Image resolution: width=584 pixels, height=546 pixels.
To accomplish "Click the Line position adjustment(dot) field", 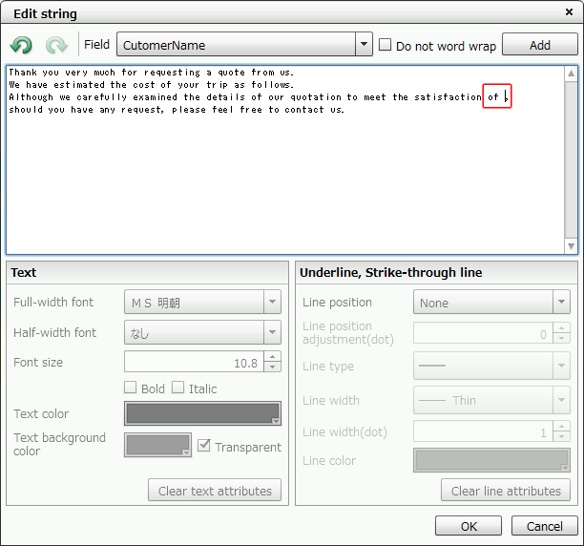I will 483,333.
